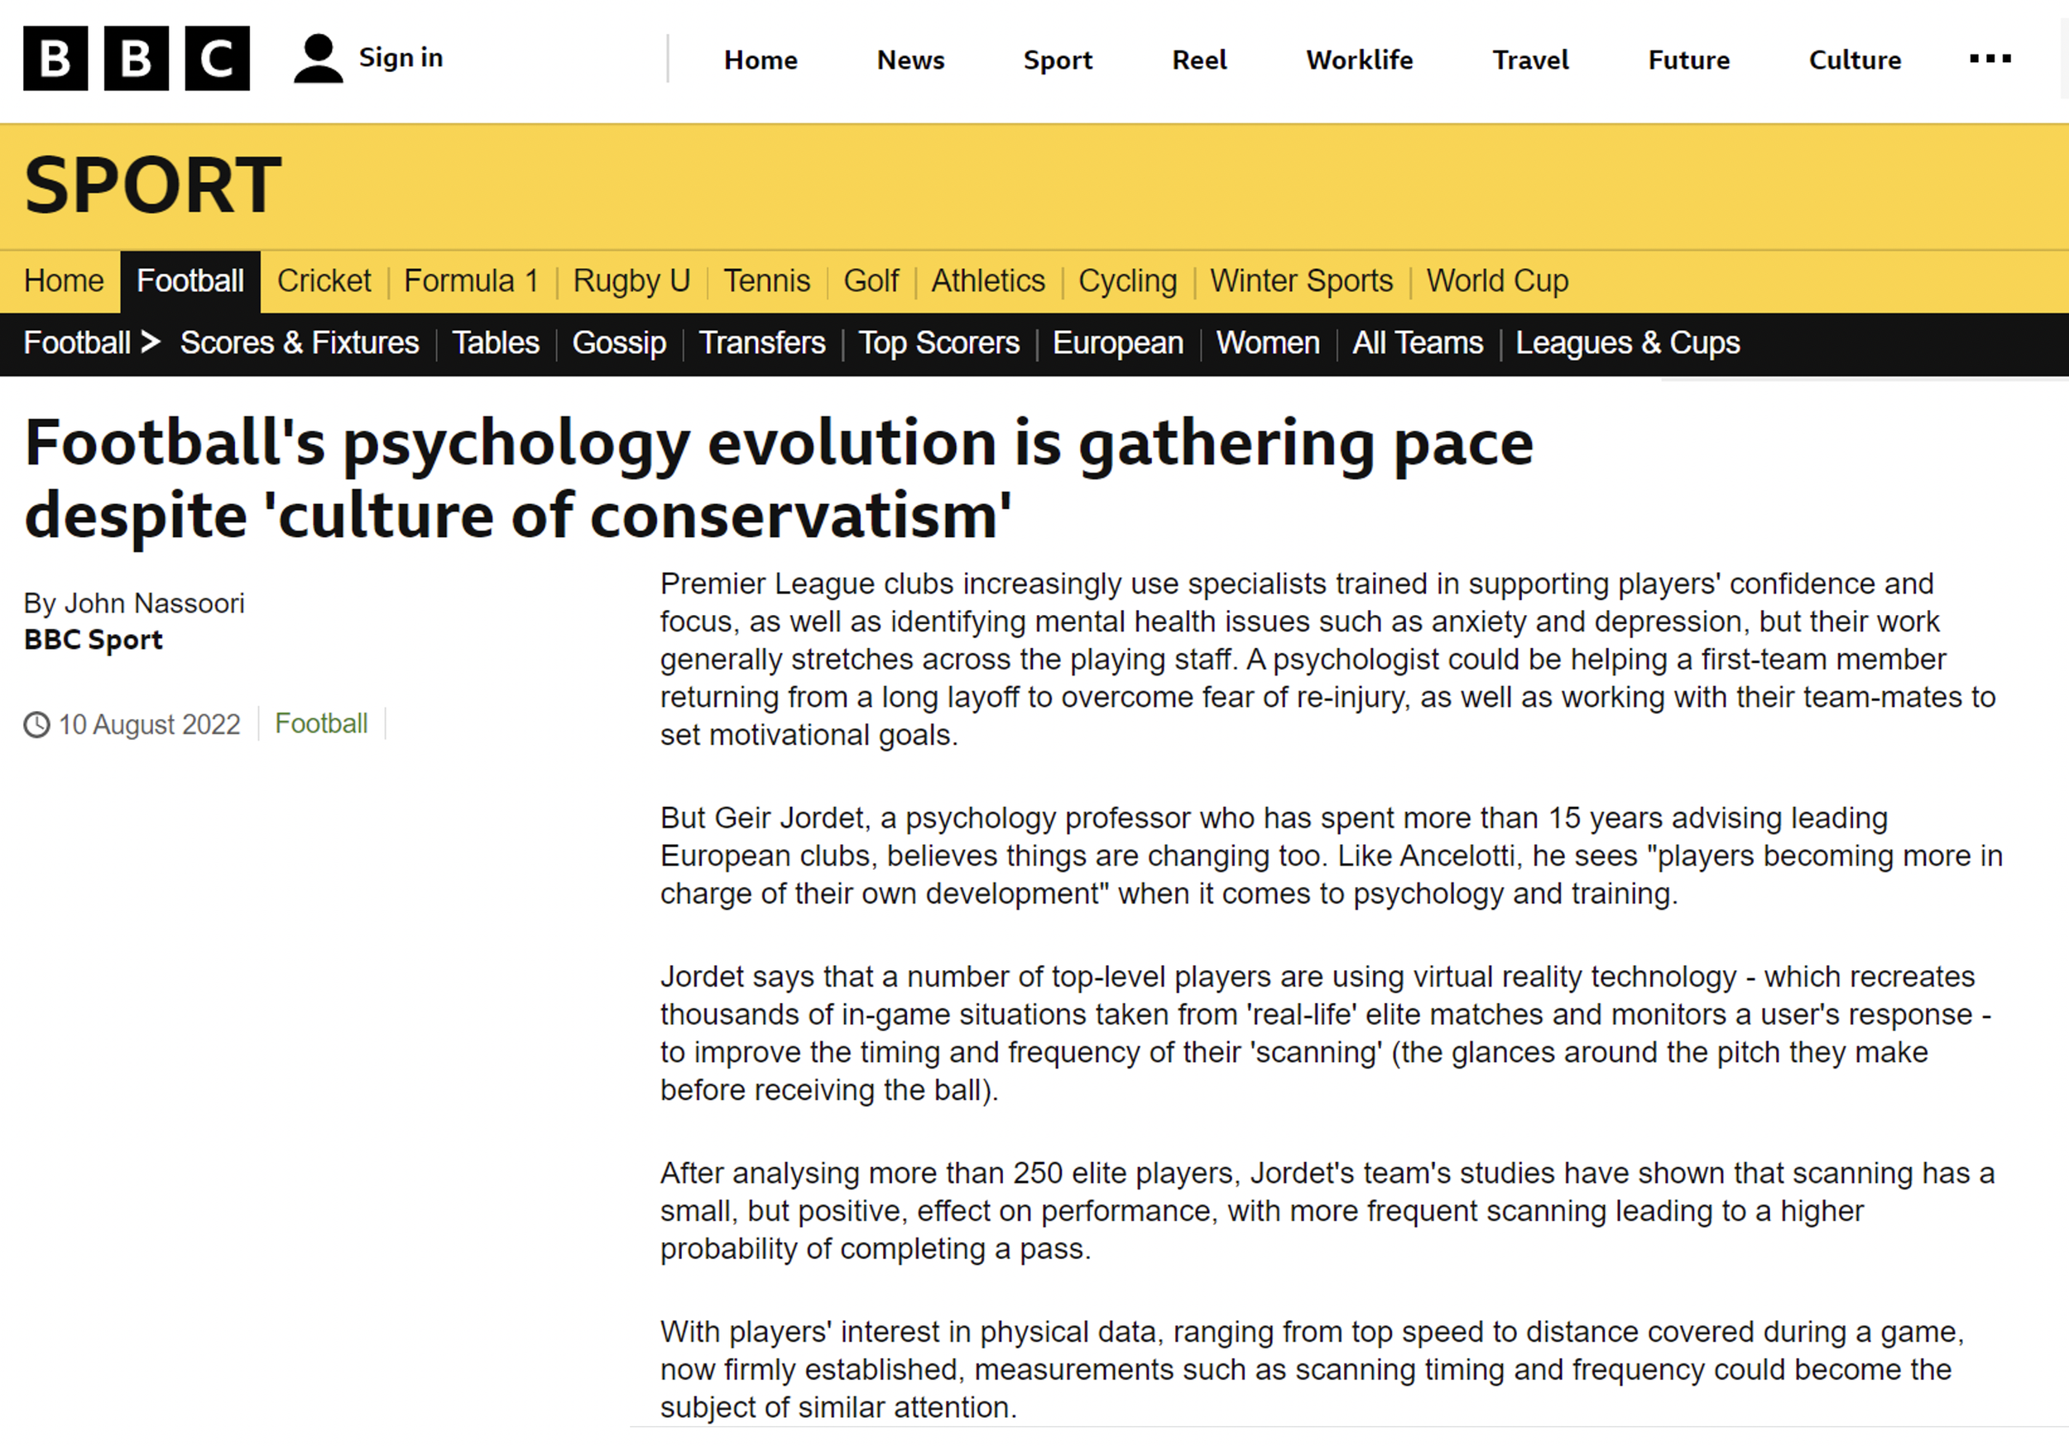Select the Cricket sport tab
The width and height of the screenshot is (2069, 1446).
[324, 281]
